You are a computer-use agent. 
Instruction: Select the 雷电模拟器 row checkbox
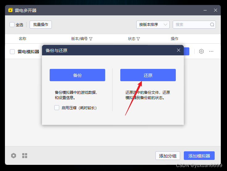click(12, 52)
